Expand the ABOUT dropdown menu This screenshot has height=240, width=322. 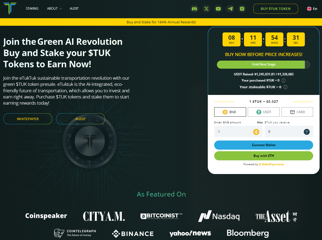pos(54,9)
